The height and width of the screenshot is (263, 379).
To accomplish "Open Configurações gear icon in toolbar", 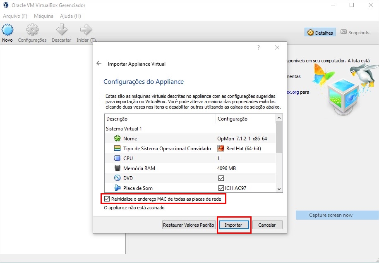I will (32, 31).
